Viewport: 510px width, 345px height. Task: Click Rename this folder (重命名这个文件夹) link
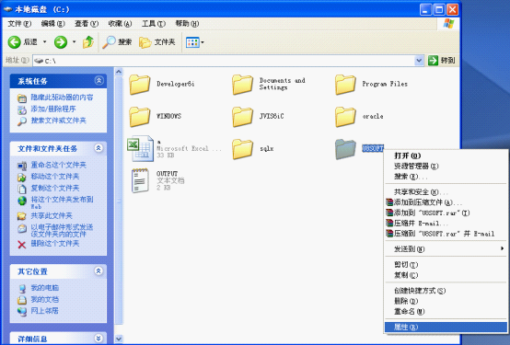(x=59, y=165)
